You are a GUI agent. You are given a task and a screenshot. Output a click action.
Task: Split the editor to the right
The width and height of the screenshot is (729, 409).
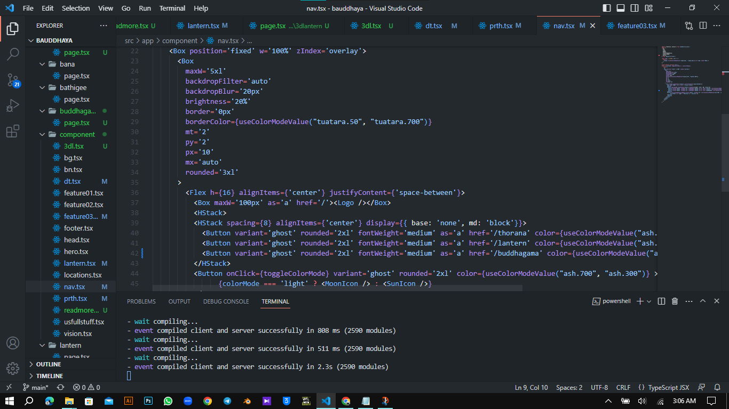click(703, 26)
